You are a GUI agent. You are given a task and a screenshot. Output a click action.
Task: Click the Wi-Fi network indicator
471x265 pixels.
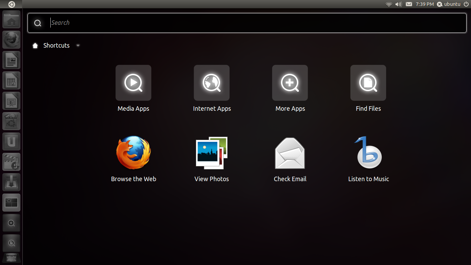click(389, 4)
